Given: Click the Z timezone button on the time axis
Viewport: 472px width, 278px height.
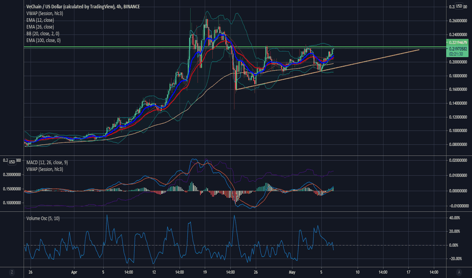Looking at the screenshot, I should tap(12, 272).
